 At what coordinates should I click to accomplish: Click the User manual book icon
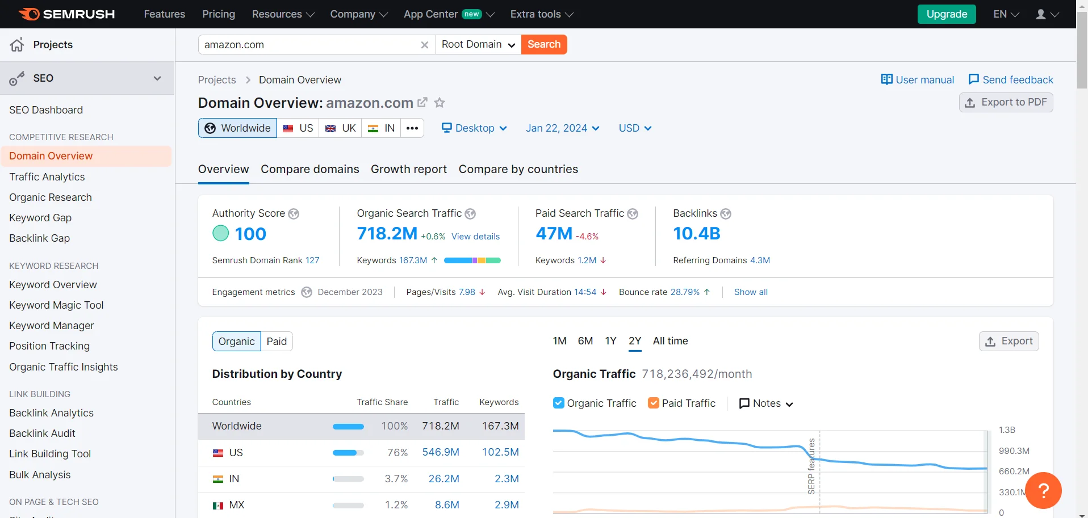point(886,79)
